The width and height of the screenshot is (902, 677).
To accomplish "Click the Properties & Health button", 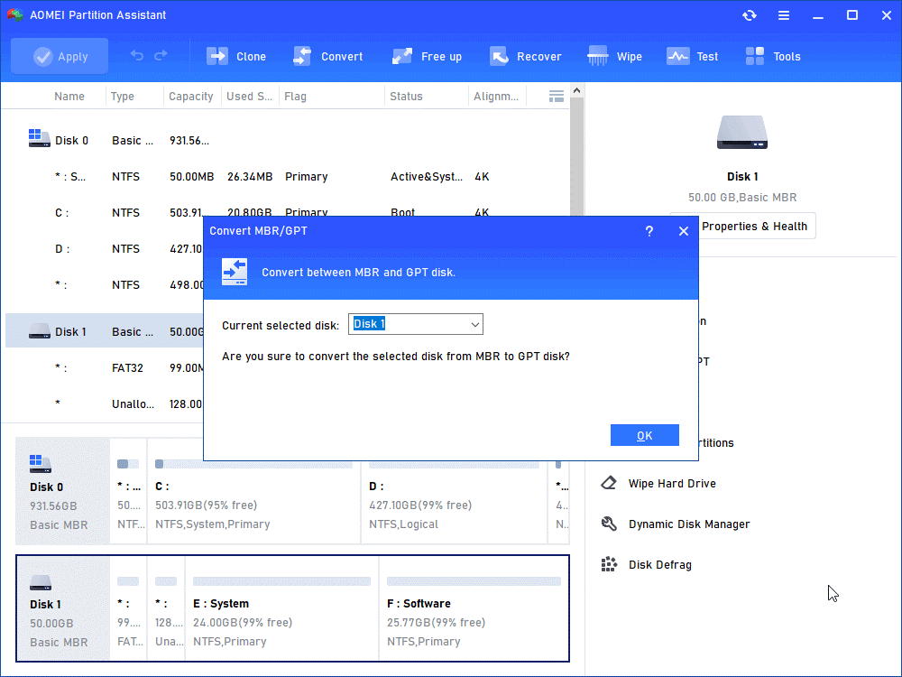I will (753, 227).
